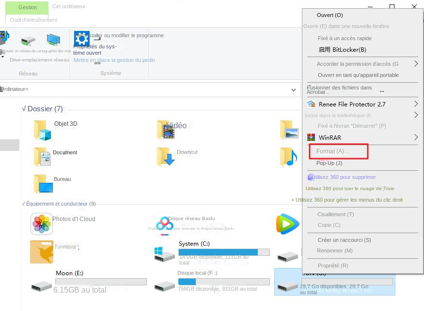Open Renee File Protector 2.7 submenu
Image resolution: width=424 pixels, height=311 pixels.
[x=352, y=104]
